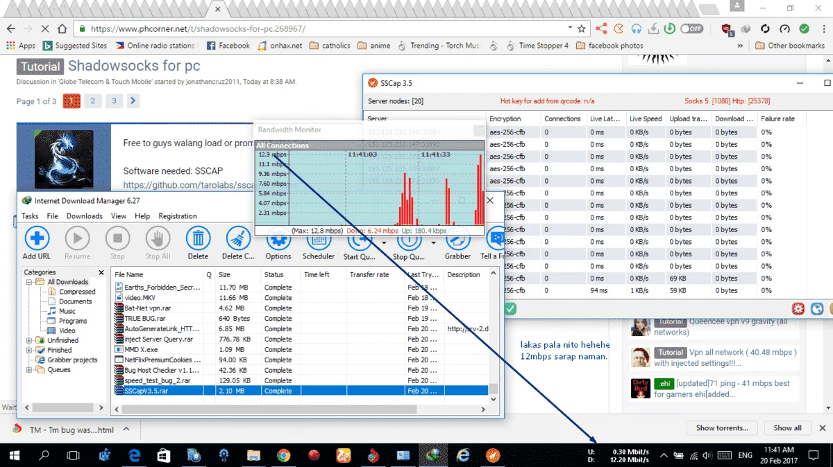Click Chrome Home icon
The height and width of the screenshot is (467, 833).
click(62, 29)
